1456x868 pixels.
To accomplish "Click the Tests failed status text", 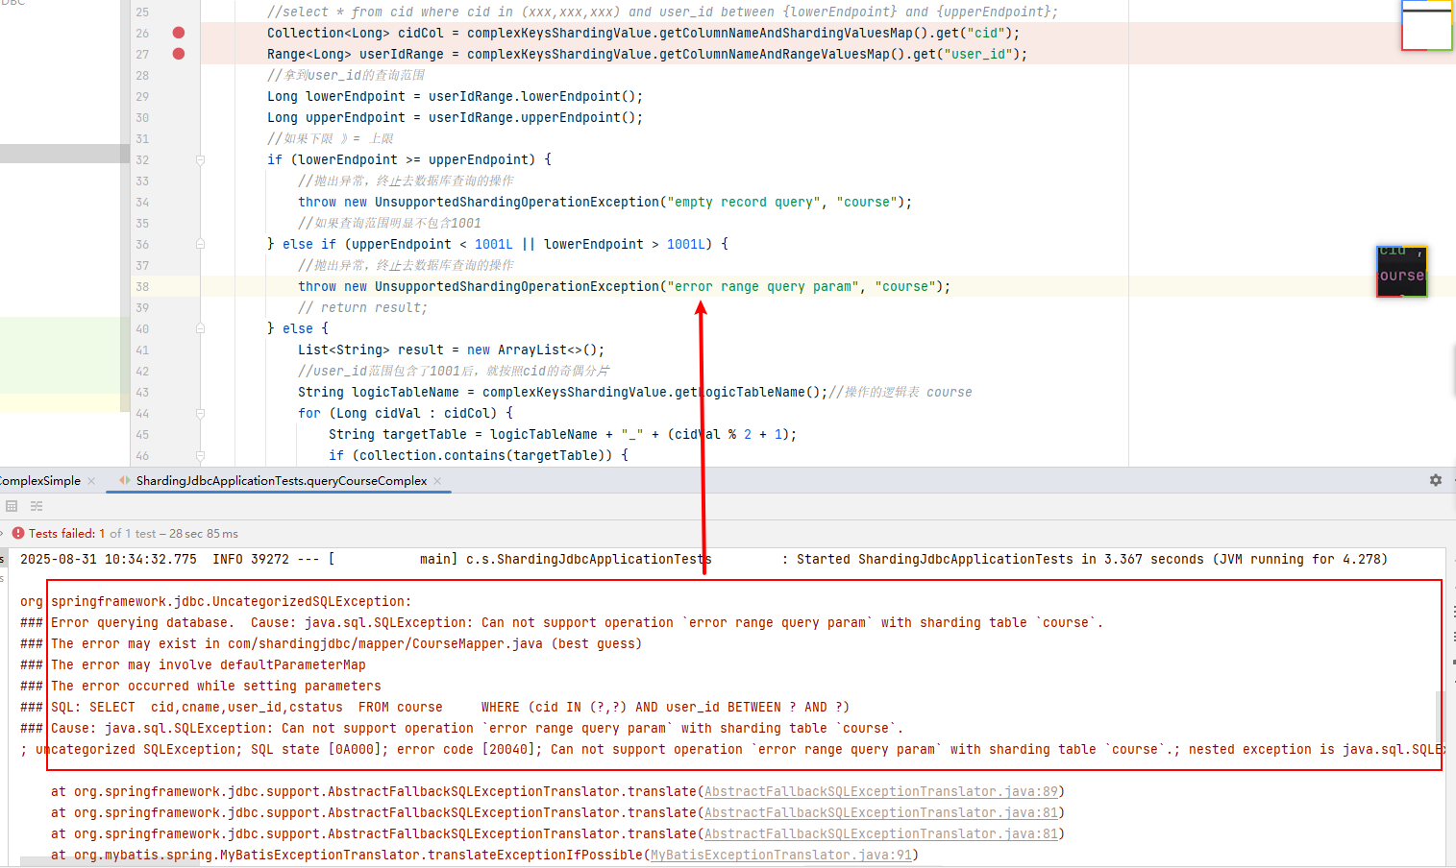I will (62, 534).
